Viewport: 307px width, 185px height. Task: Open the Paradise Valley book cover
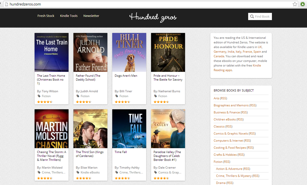(168, 128)
